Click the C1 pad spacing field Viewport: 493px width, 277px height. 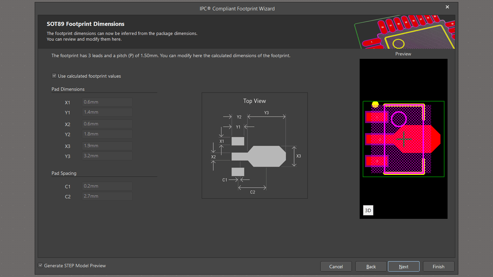(x=107, y=186)
